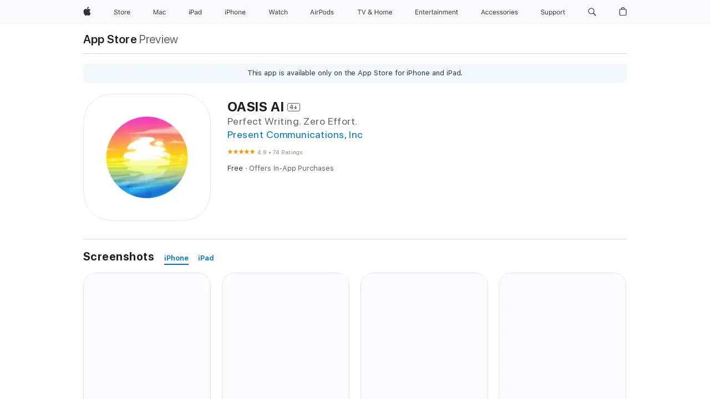Image resolution: width=710 pixels, height=399 pixels.
Task: Click the 74 Ratings count text
Action: [x=286, y=152]
